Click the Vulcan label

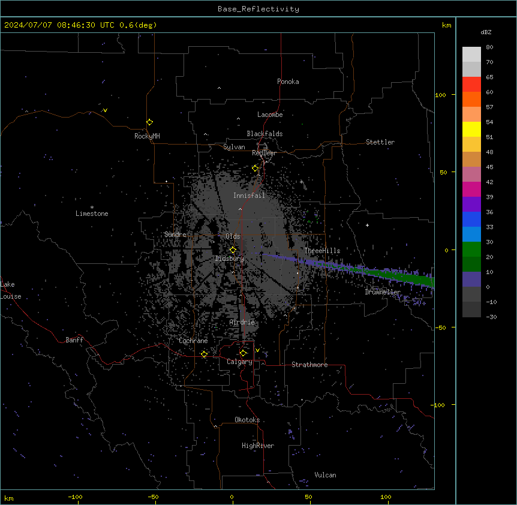coord(325,475)
